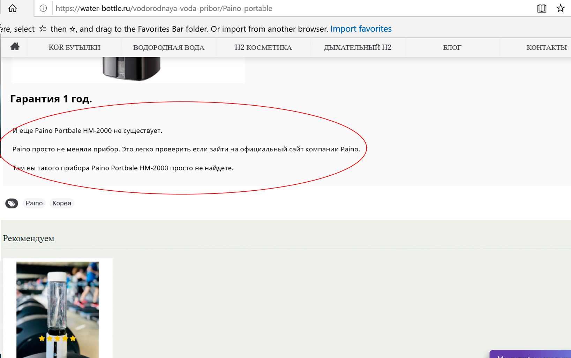Click the site's home icon in navigation menu
This screenshot has width=571, height=358.
[x=15, y=46]
